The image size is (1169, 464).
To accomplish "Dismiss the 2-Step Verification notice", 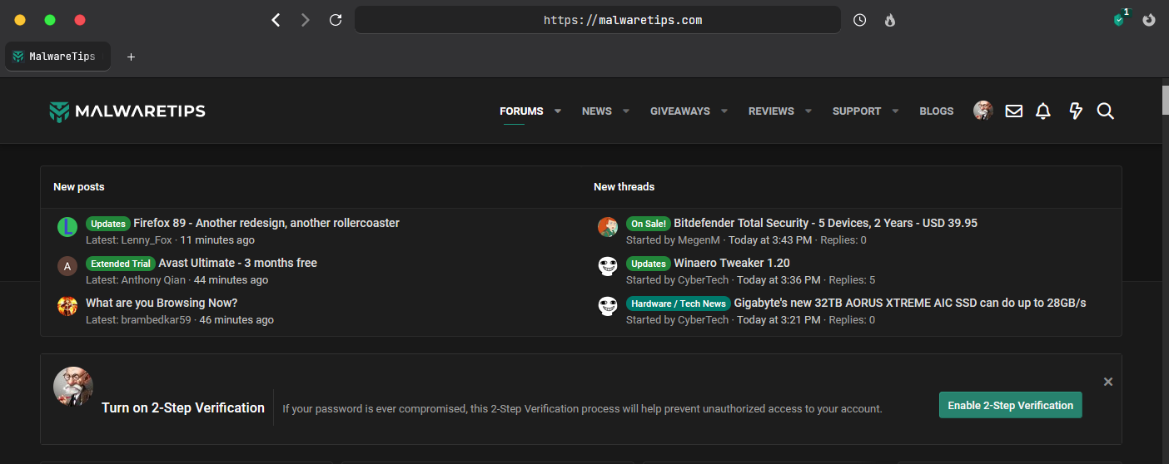I will point(1108,382).
